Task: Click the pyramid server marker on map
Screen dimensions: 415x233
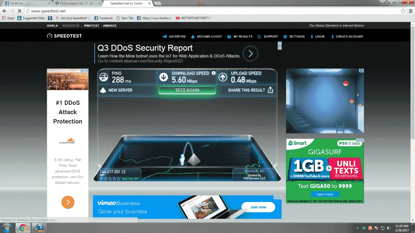Action: pos(194,159)
